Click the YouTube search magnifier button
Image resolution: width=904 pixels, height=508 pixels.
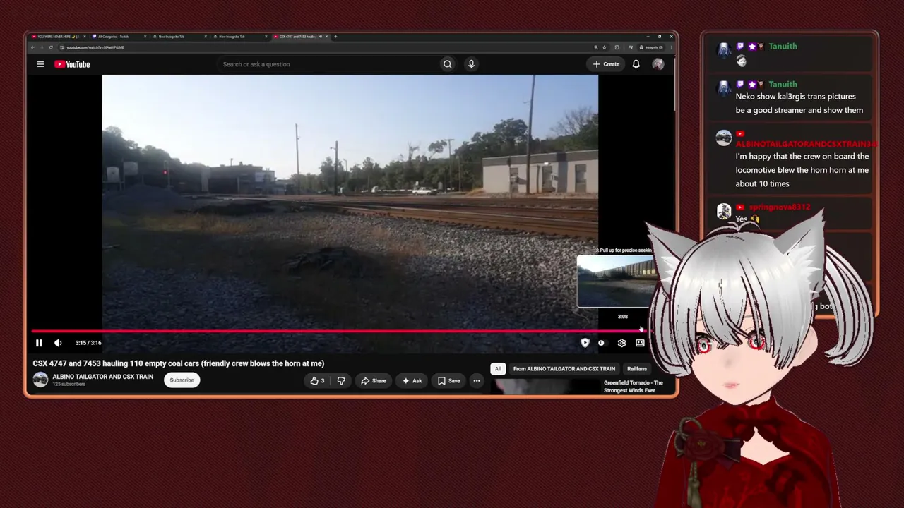447,64
